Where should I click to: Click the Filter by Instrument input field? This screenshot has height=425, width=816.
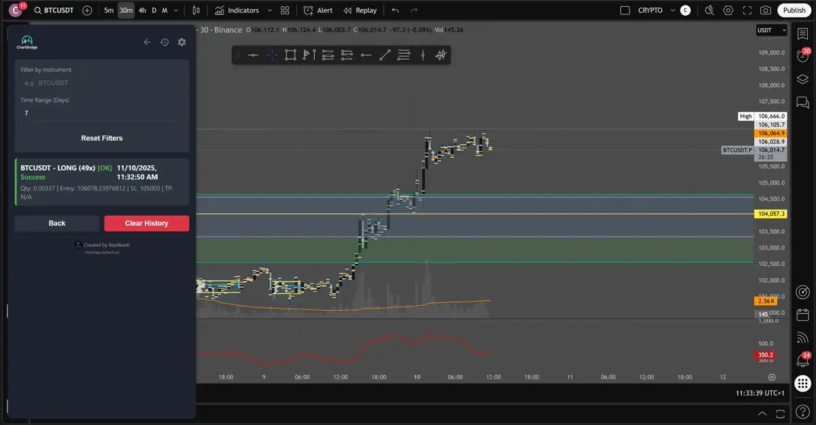[x=102, y=83]
